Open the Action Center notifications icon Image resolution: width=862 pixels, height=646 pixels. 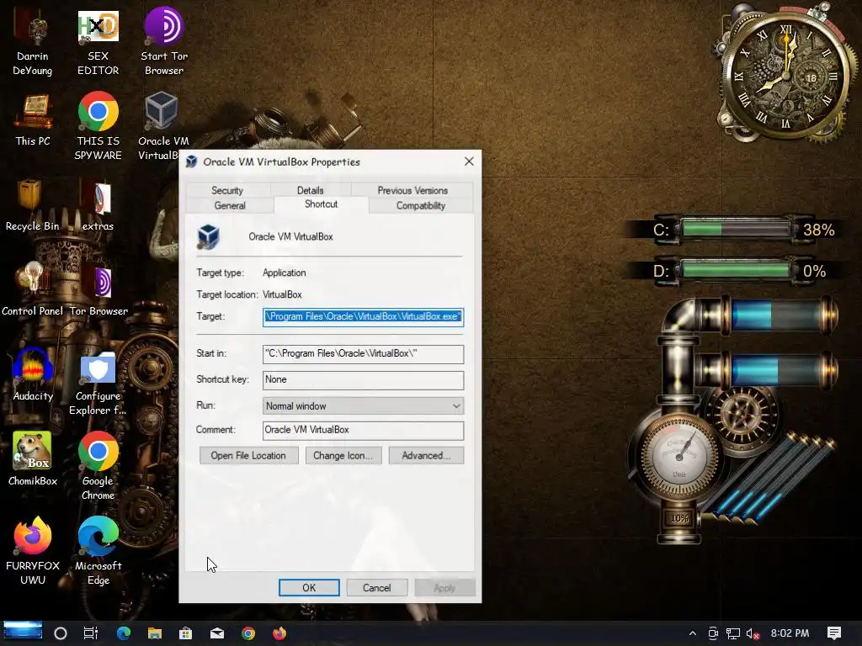(834, 633)
